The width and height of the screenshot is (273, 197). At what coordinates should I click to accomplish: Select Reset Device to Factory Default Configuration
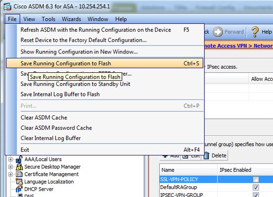105,40
